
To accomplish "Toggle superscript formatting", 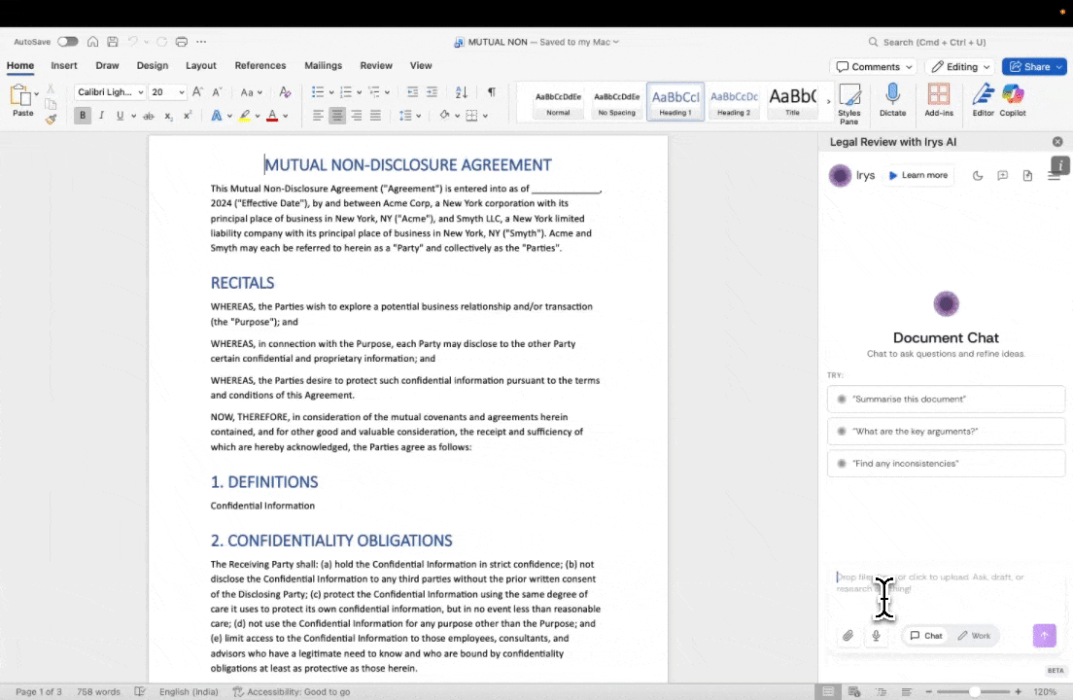I will (188, 116).
